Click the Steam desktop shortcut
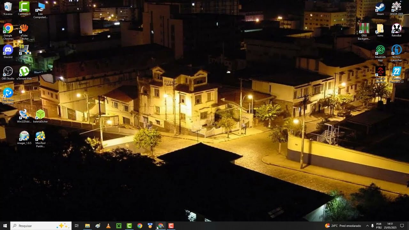The width and height of the screenshot is (409, 230). coord(380,9)
